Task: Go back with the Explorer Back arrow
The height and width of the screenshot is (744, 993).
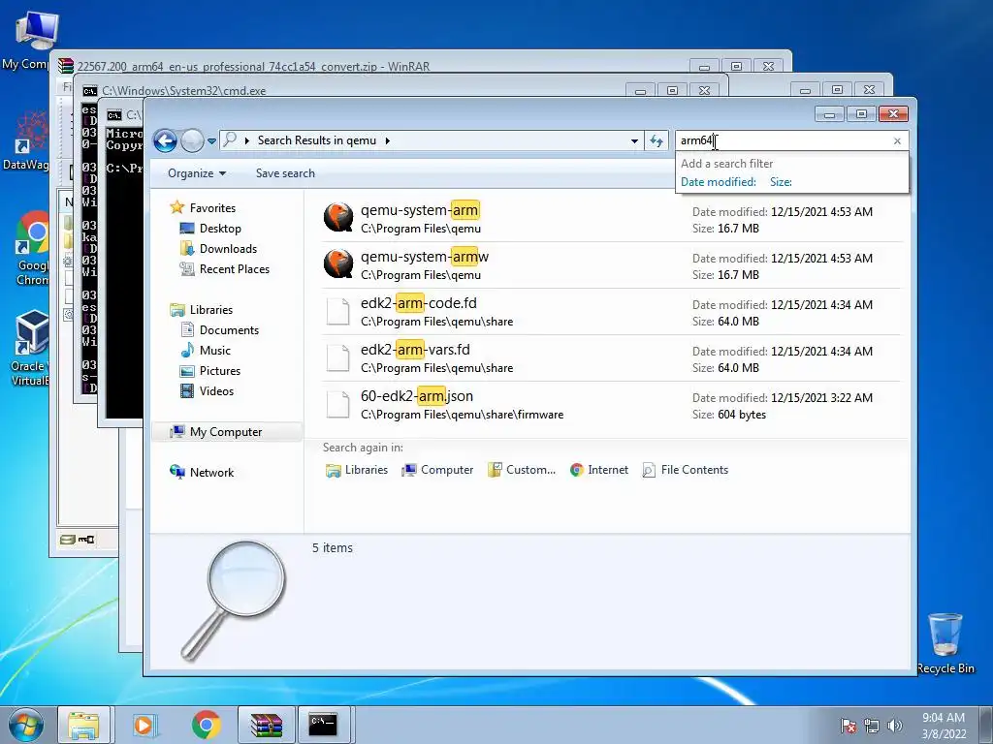Action: coord(165,140)
